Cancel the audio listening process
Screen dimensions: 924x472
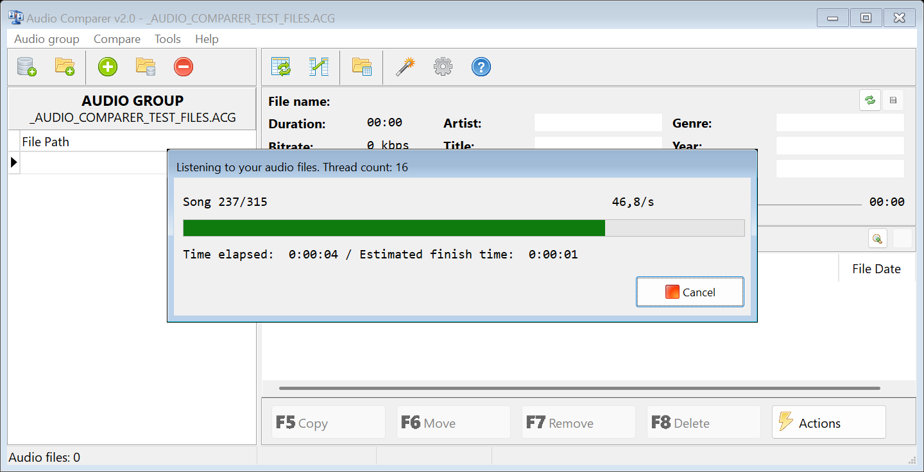(690, 292)
